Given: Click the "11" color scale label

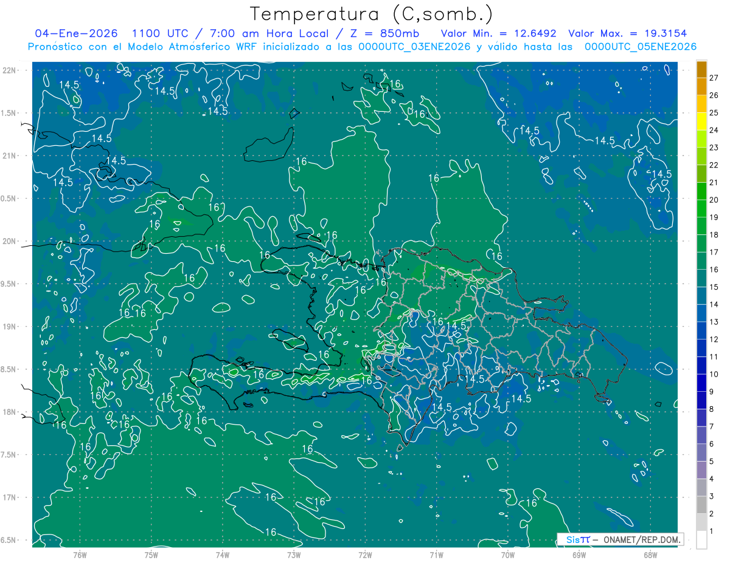Looking at the screenshot, I should click(714, 357).
